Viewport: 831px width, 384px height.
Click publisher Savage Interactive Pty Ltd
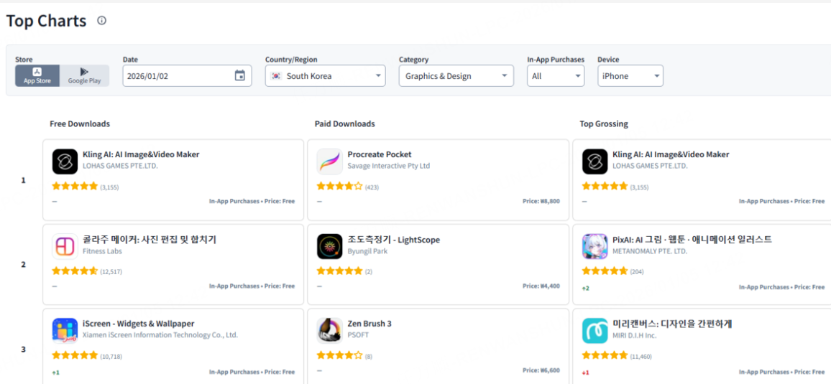(x=388, y=166)
